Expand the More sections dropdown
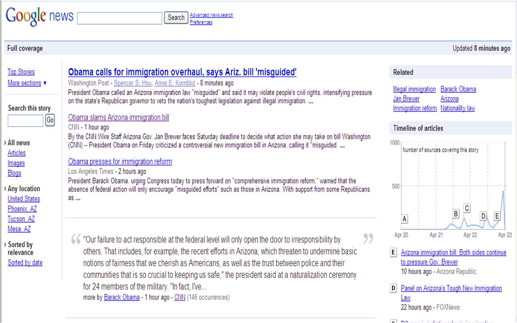 (27, 83)
